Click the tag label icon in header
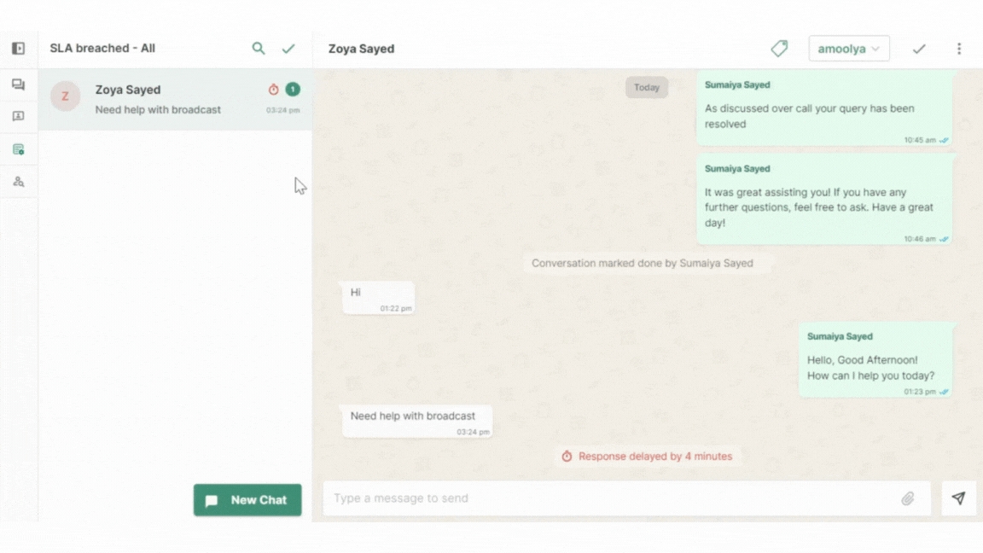This screenshot has height=553, width=983. (x=779, y=49)
